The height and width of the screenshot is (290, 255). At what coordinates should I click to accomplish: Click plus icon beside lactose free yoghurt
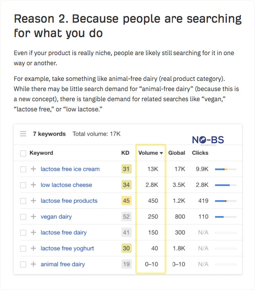(x=33, y=248)
